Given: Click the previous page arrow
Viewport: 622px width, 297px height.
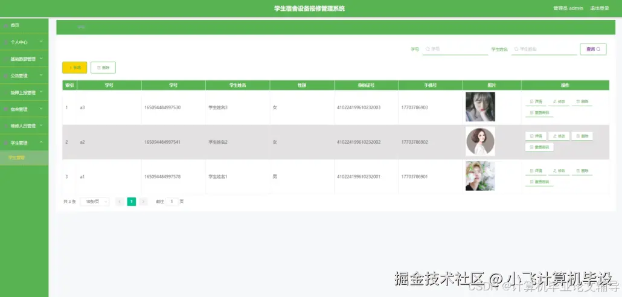Looking at the screenshot, I should point(120,202).
